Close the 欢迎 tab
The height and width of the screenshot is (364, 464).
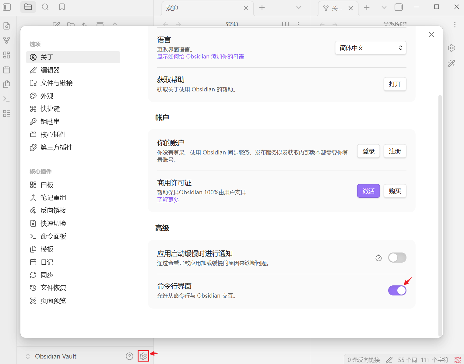(246, 9)
